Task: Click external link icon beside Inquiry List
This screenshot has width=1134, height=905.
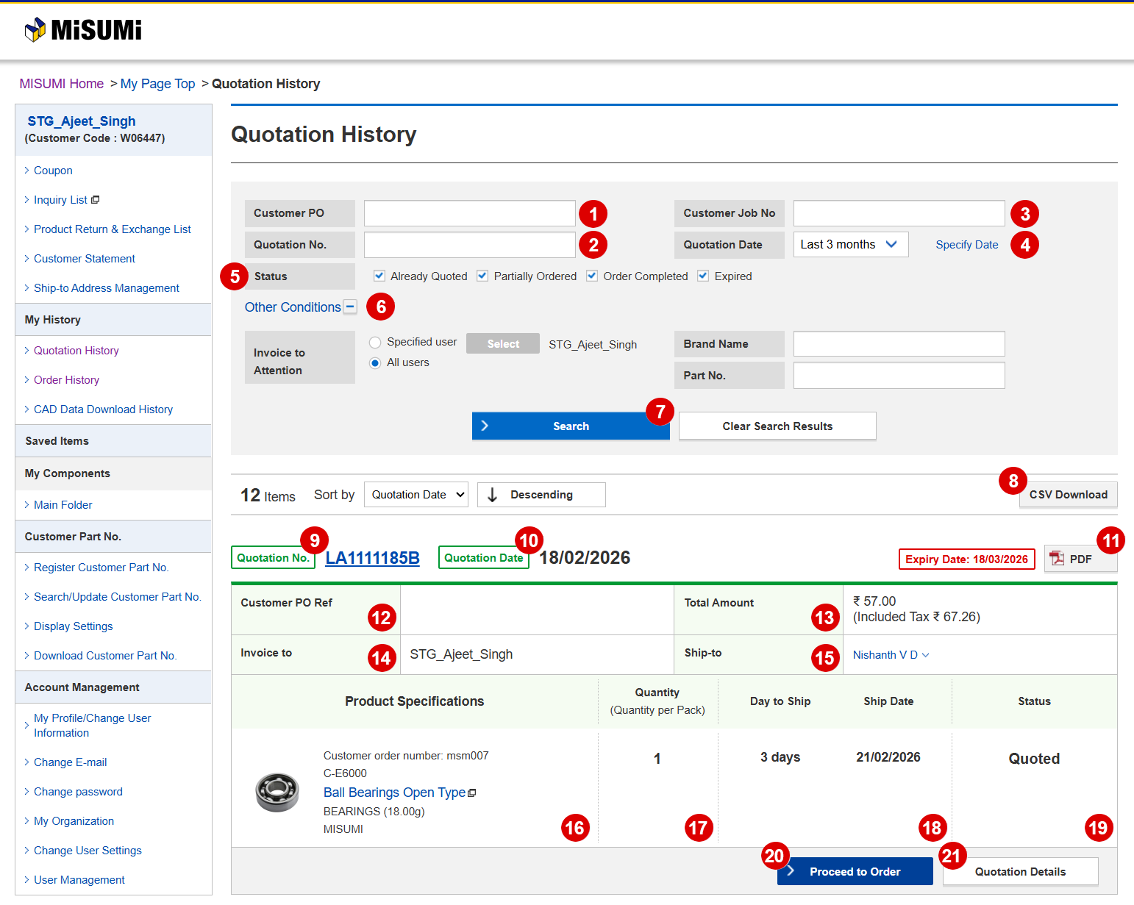Action: tap(96, 200)
